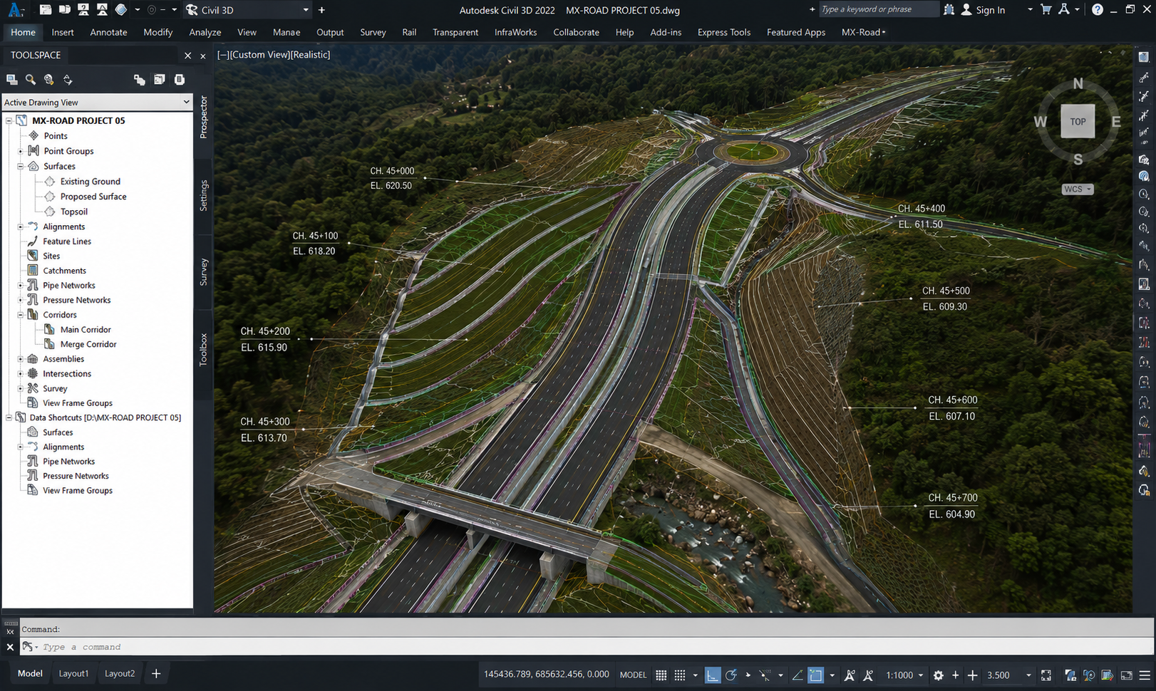Collapse the Data Shortcuts tree node
The height and width of the screenshot is (691, 1156).
(9, 418)
